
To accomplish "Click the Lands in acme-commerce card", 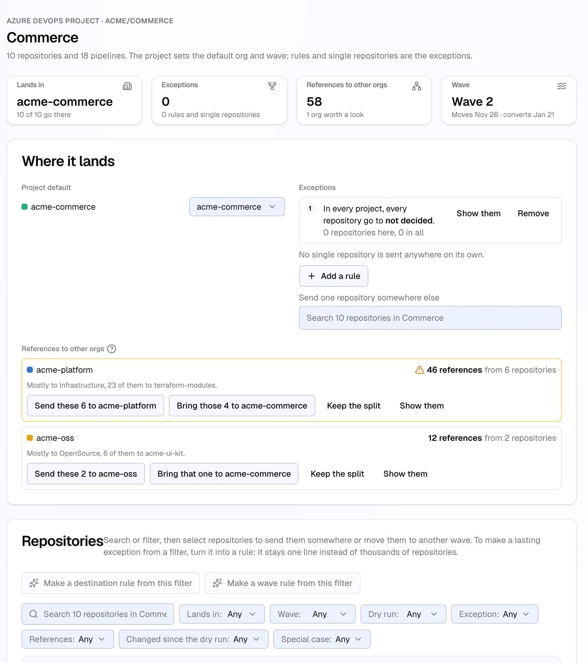I will [x=74, y=100].
